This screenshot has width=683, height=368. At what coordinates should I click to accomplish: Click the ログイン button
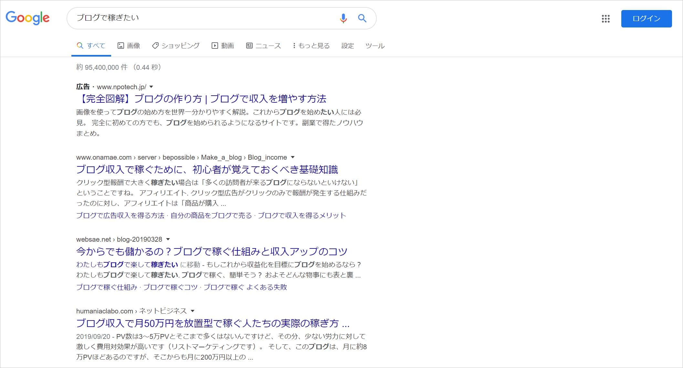click(646, 19)
